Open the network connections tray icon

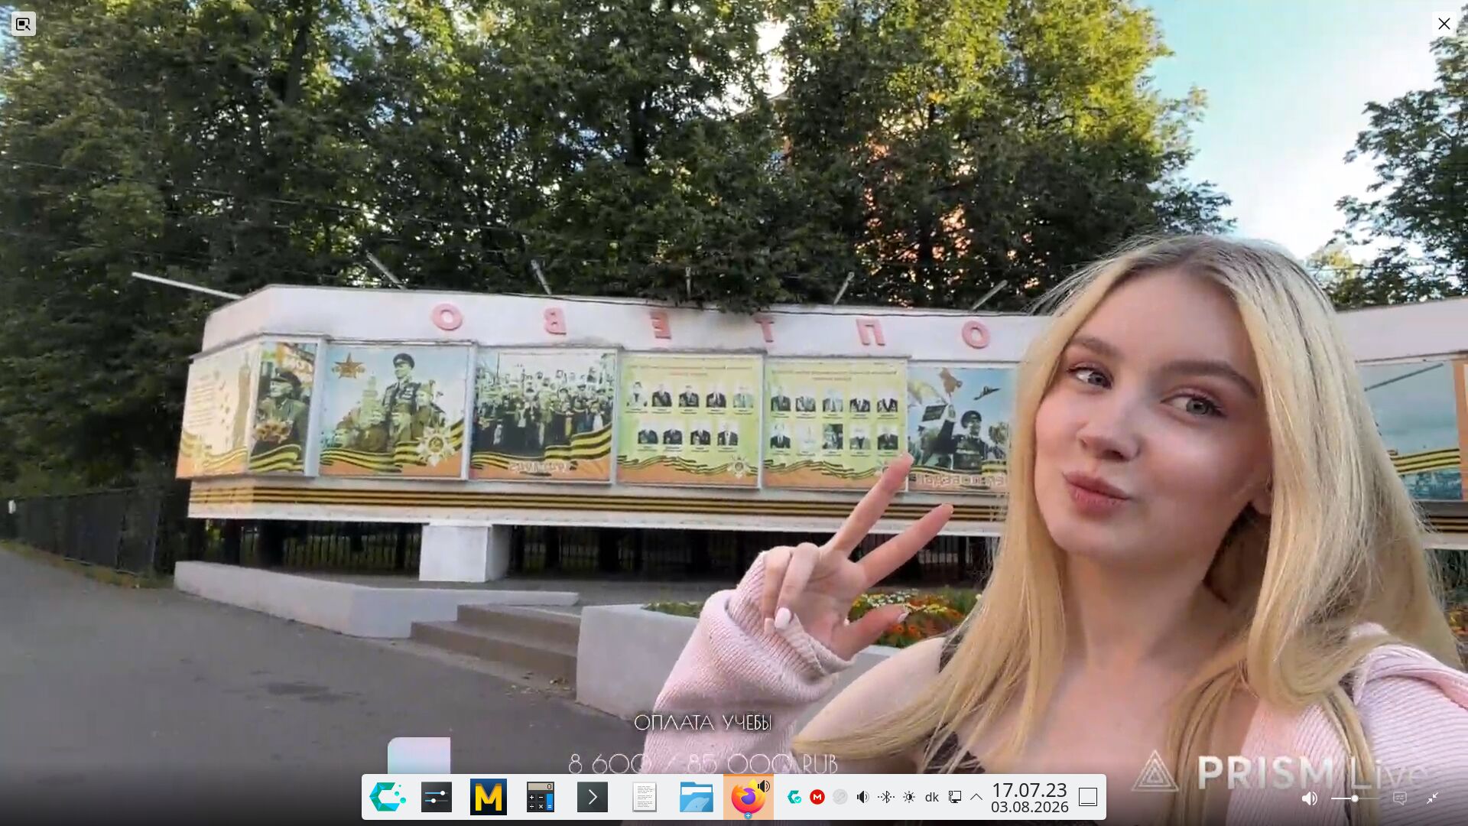point(955,797)
